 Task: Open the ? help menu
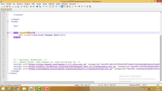[x=78, y=4]
